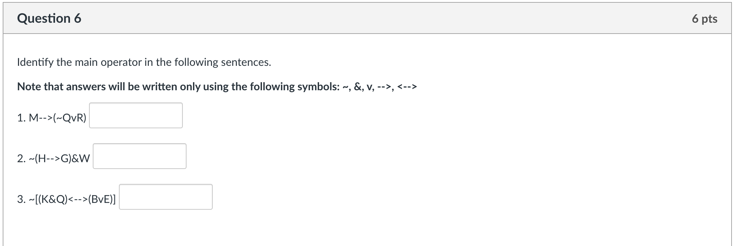737x246 pixels.
Task: Click the Question 6 header
Action: 49,19
